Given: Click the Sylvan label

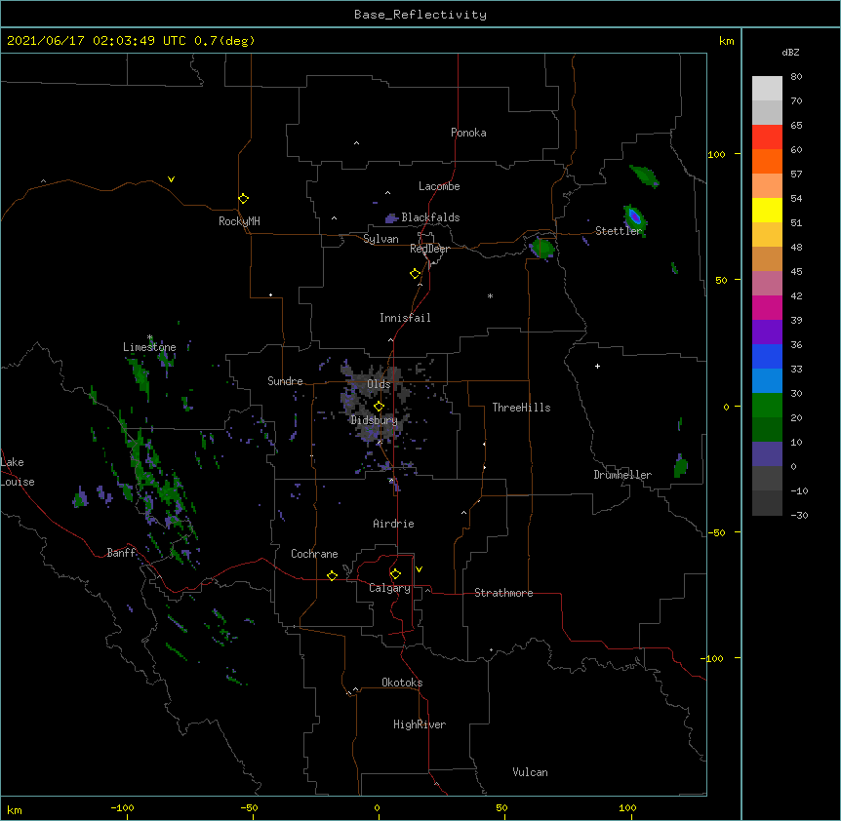Looking at the screenshot, I should (380, 239).
